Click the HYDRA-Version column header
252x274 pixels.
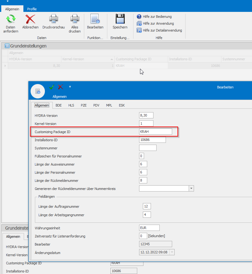click(35, 59)
